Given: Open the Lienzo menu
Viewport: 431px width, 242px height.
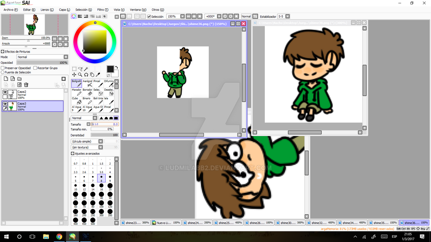Looking at the screenshot, I should pyautogui.click(x=47, y=10).
